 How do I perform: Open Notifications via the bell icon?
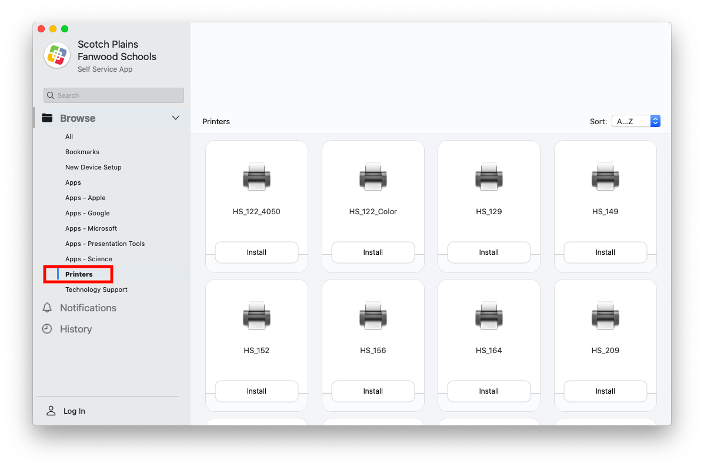click(47, 308)
